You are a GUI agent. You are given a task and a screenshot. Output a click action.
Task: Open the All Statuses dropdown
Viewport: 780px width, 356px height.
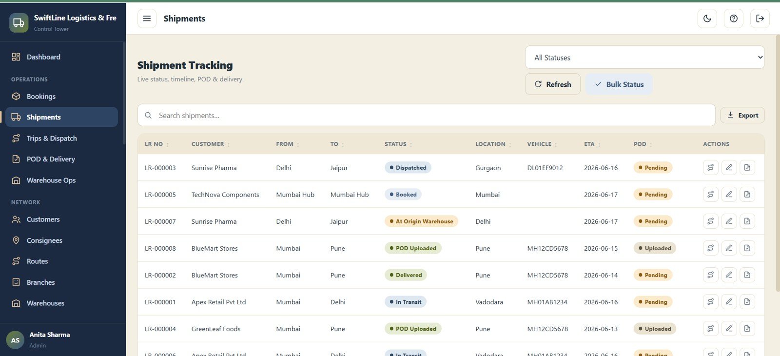[x=644, y=58]
